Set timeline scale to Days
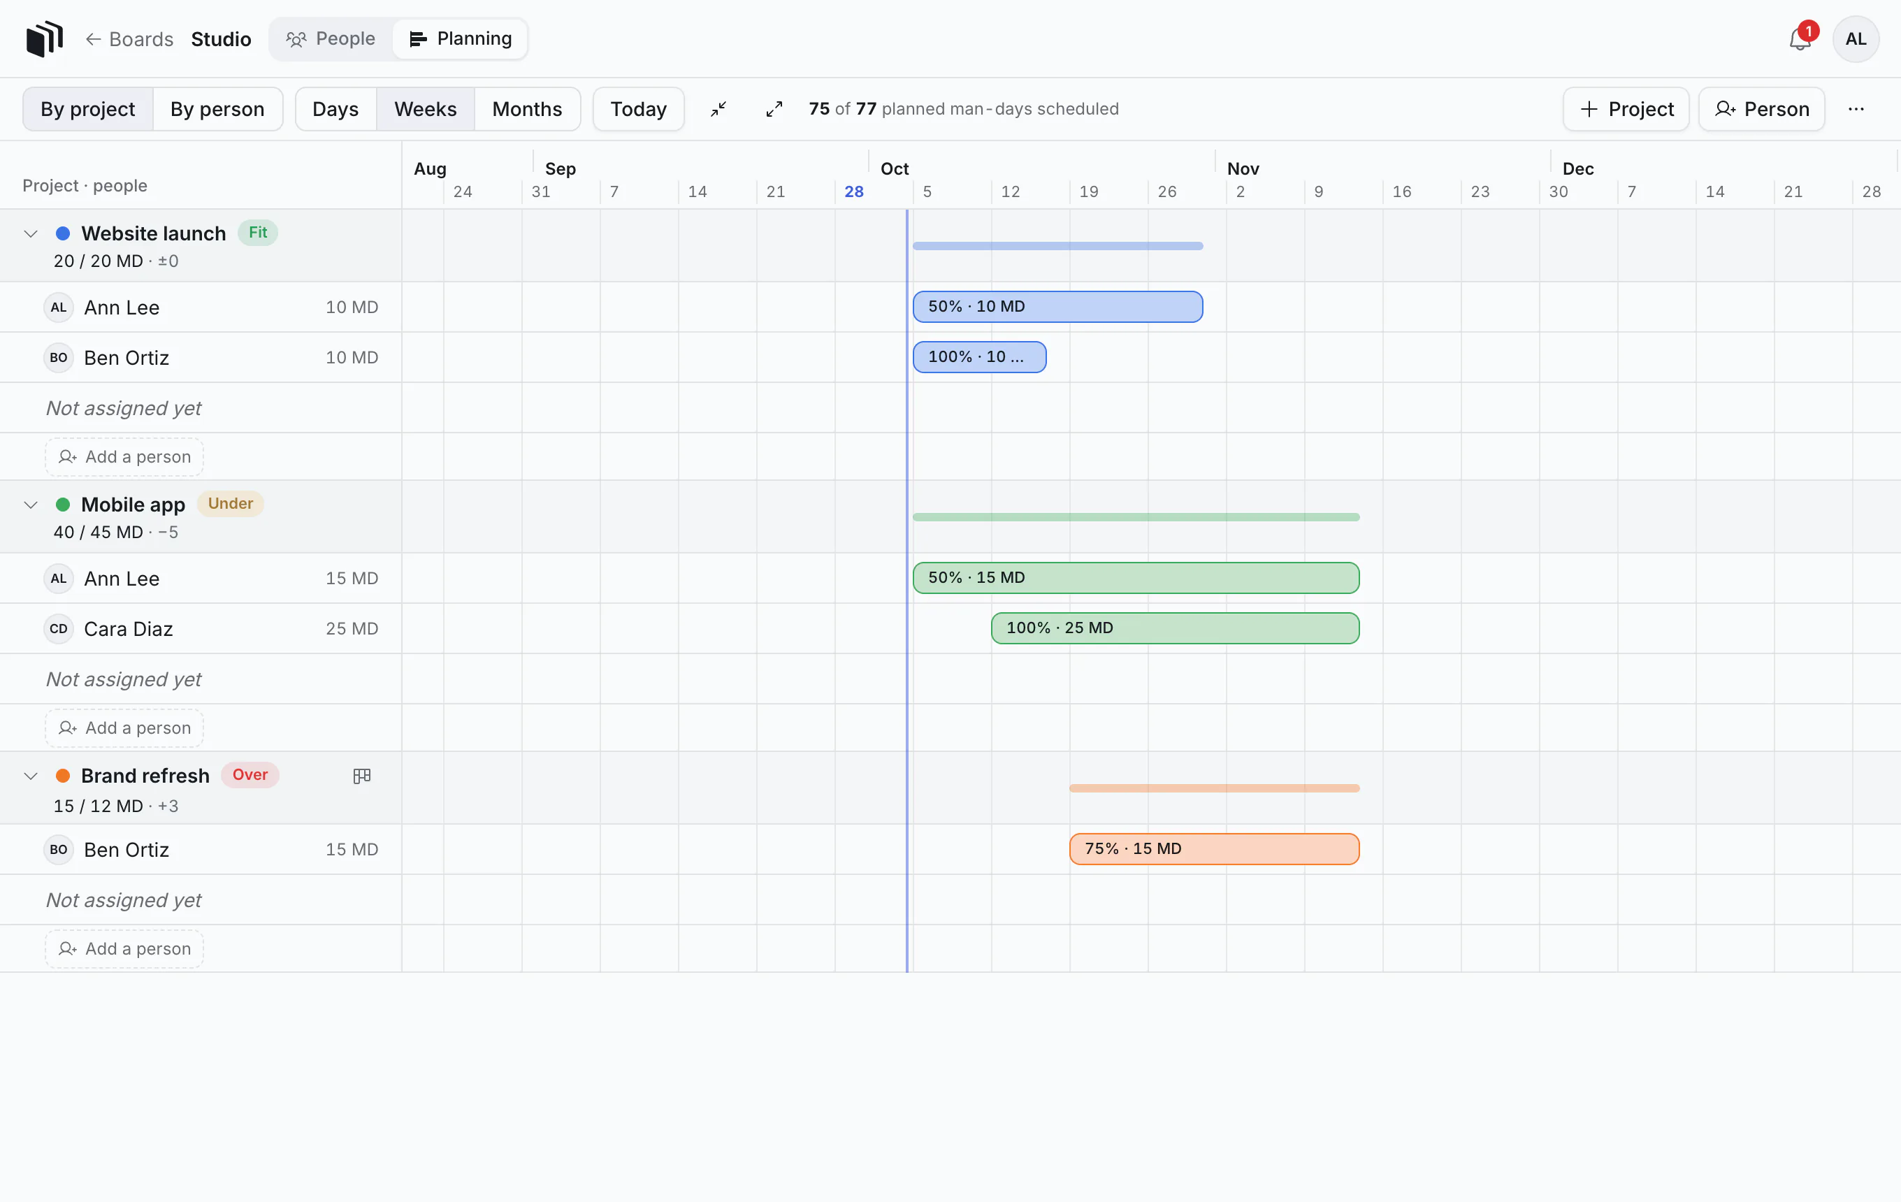The width and height of the screenshot is (1901, 1202). pos(335,109)
